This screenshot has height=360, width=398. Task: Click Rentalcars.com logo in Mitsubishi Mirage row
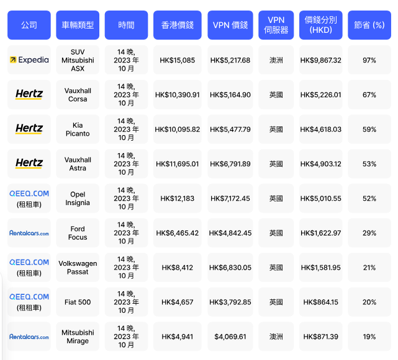point(29,336)
